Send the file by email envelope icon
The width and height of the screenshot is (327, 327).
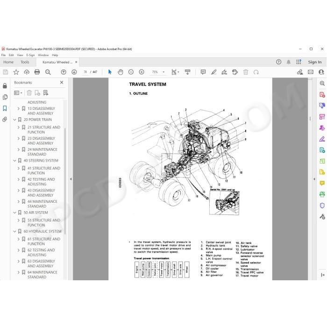pyautogui.click(x=311, y=72)
